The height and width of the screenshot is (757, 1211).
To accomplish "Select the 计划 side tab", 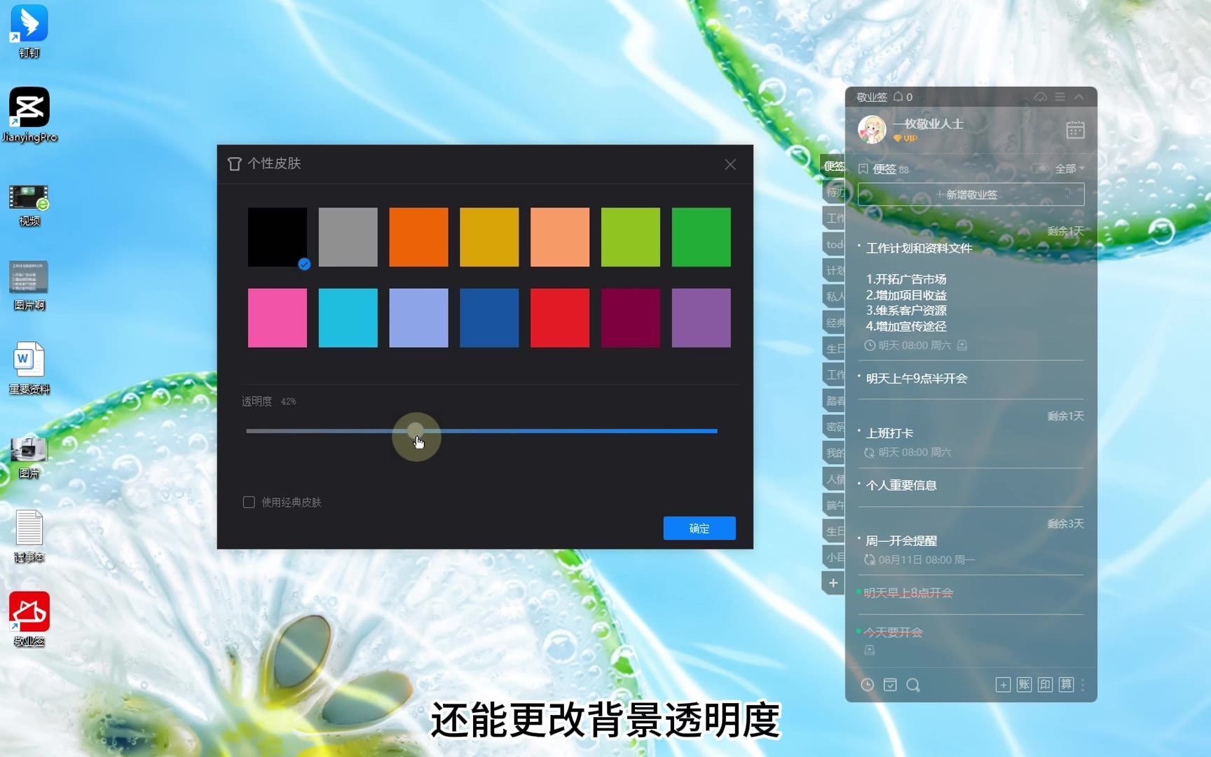I will pyautogui.click(x=833, y=271).
